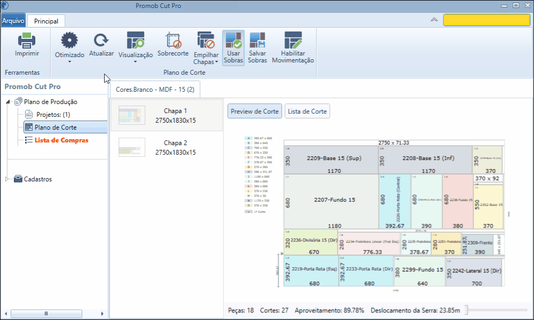Click the 2209-Base 15 (Sup) piece
The width and height of the screenshot is (534, 320).
331,160
